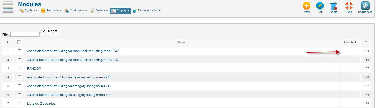
Task: Click the Go filter button
Action: [43, 31]
